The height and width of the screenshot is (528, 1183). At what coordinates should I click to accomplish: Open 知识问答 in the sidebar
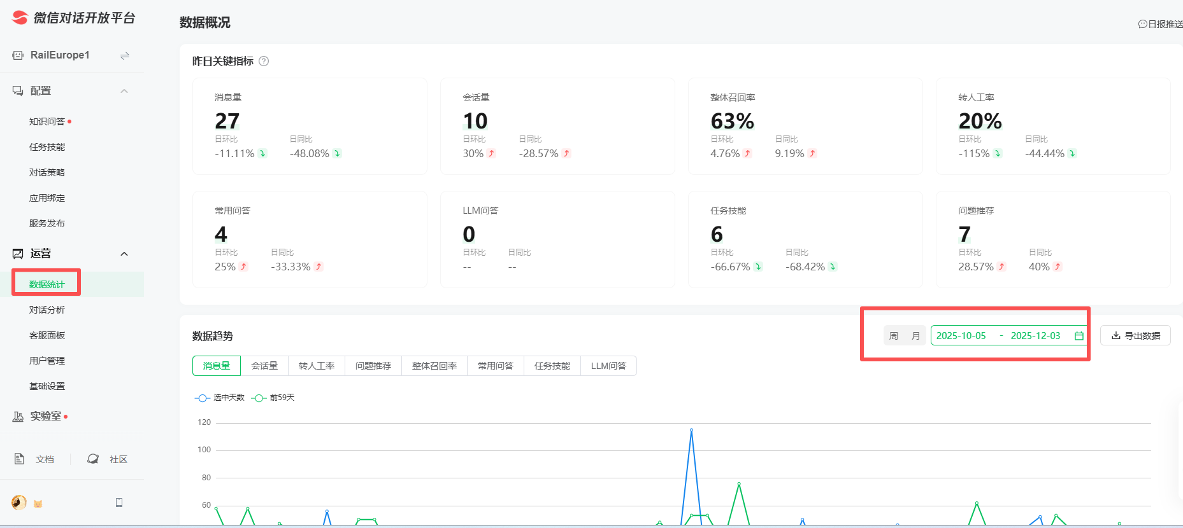pyautogui.click(x=47, y=122)
